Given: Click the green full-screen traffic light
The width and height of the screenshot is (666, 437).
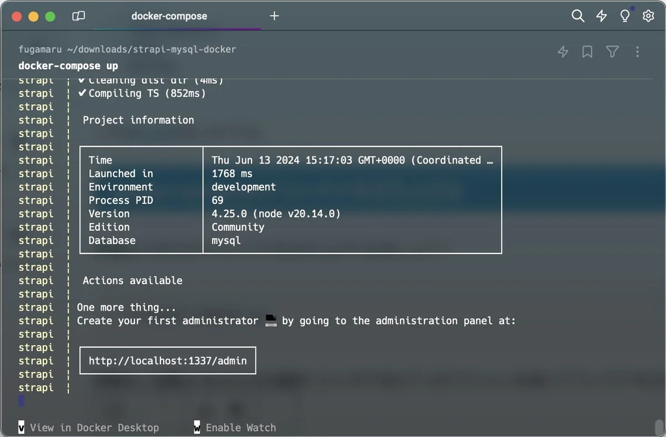Looking at the screenshot, I should (x=50, y=17).
